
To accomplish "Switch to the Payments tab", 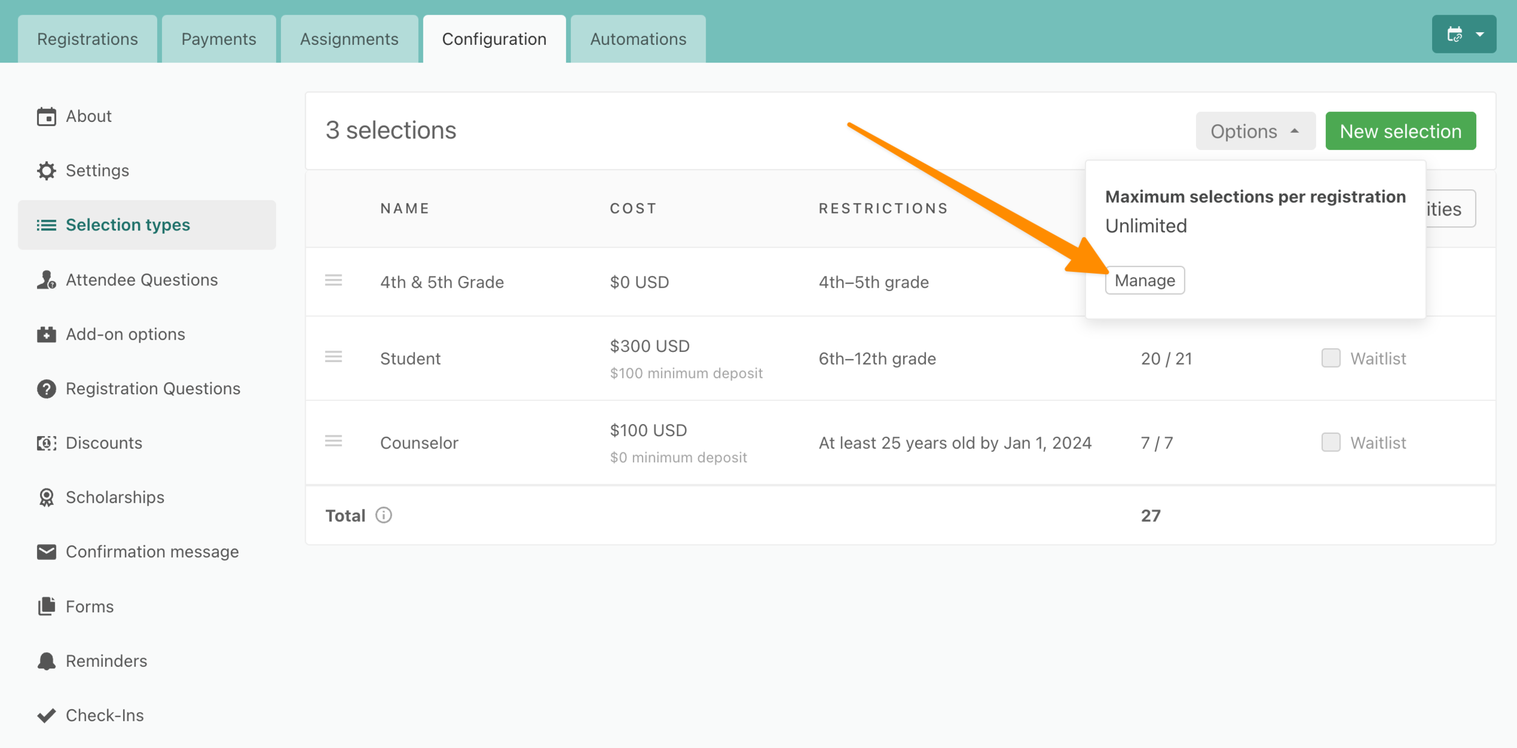I will pyautogui.click(x=218, y=39).
